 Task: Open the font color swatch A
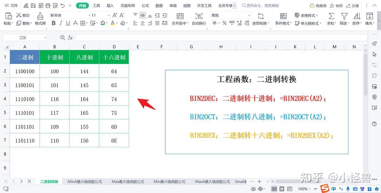pos(113,23)
